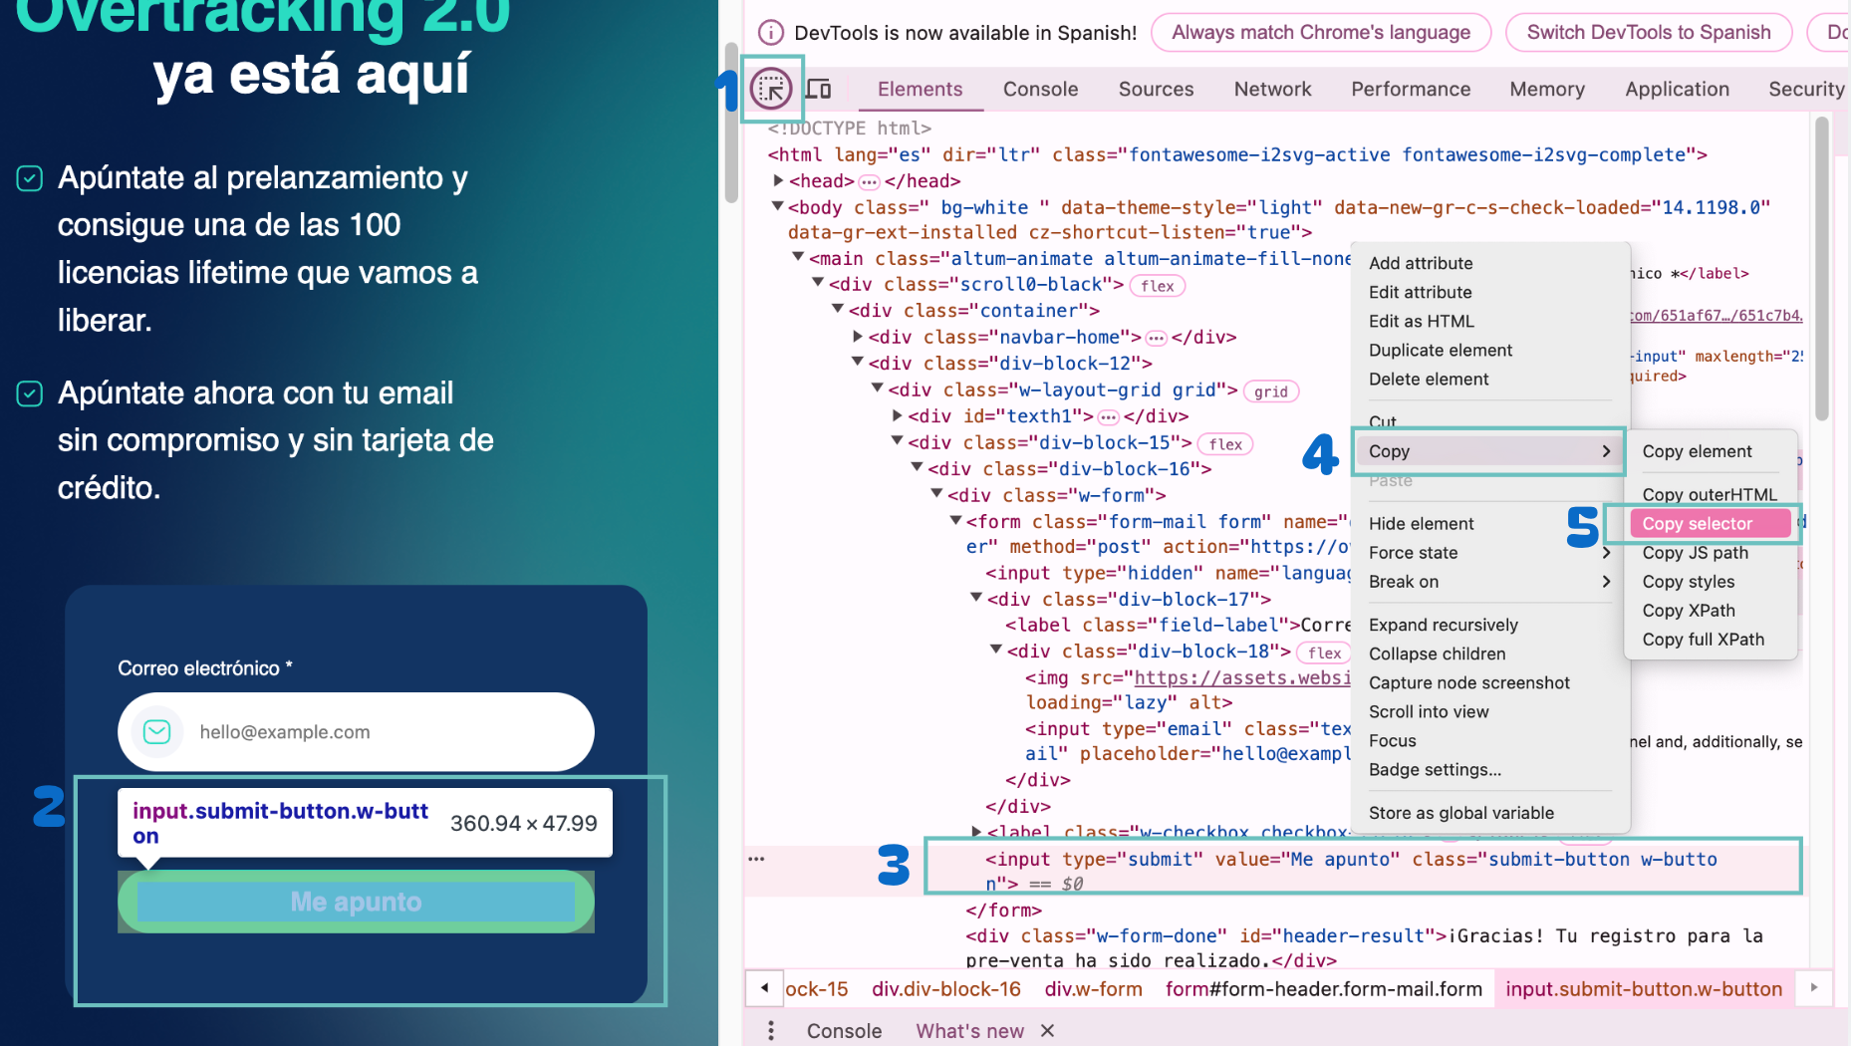Expand the div id texth1 node
Image resolution: width=1851 pixels, height=1046 pixels.
click(899, 415)
